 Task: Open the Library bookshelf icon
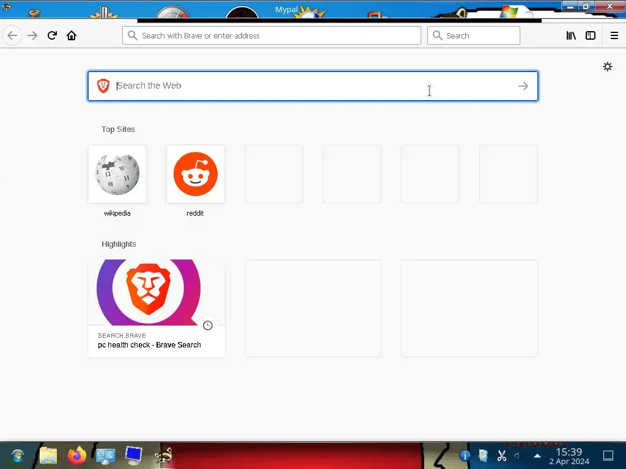(x=571, y=35)
